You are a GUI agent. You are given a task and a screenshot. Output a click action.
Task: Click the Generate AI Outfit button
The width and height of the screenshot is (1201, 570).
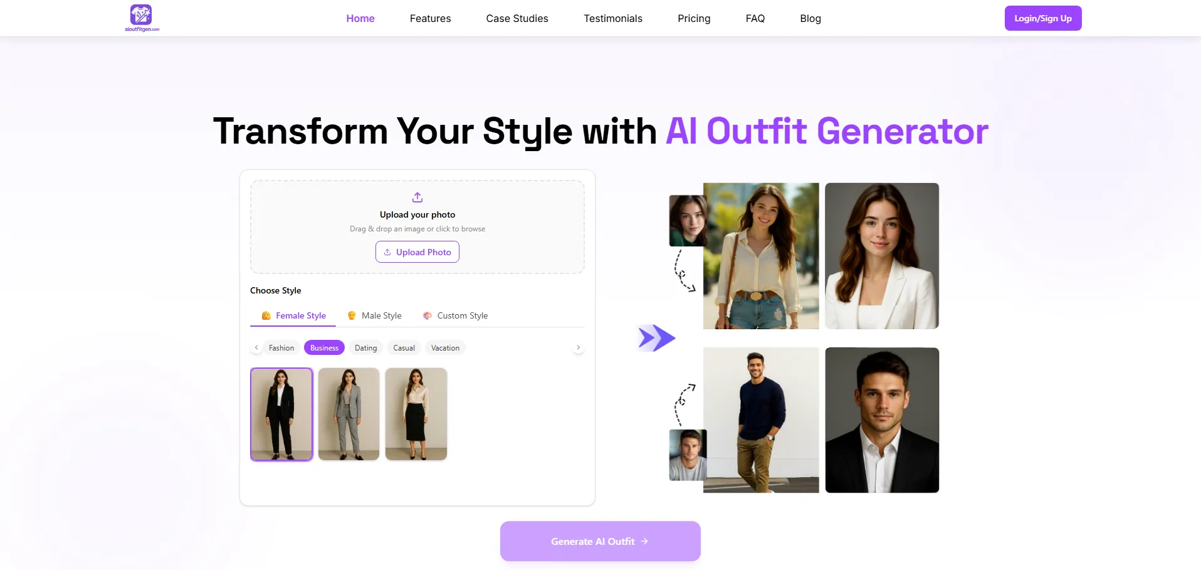[600, 541]
